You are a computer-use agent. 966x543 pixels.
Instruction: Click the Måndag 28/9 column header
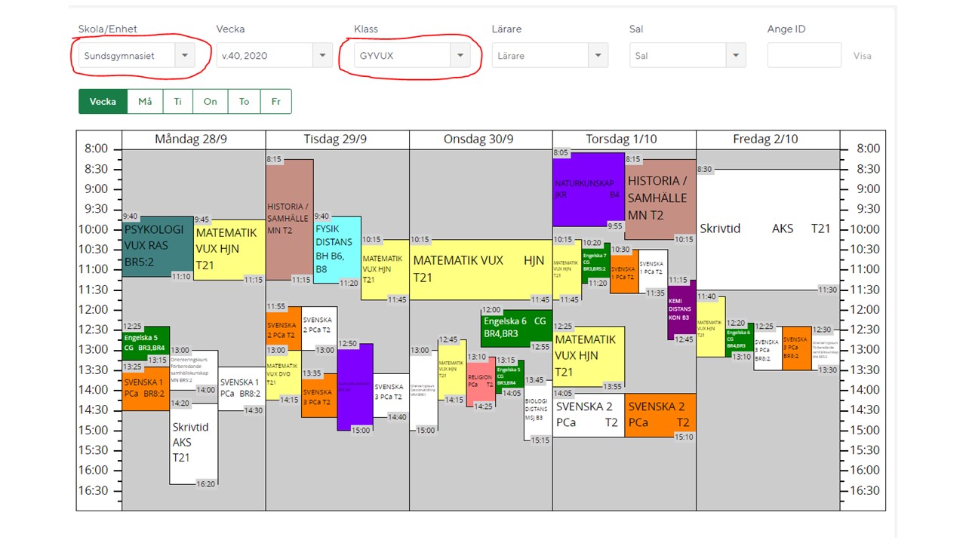coord(193,140)
